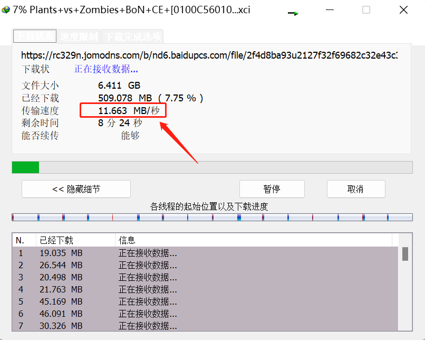This screenshot has width=425, height=340.
Task: Click the thread list scrollbar thumb
Action: click(405, 254)
